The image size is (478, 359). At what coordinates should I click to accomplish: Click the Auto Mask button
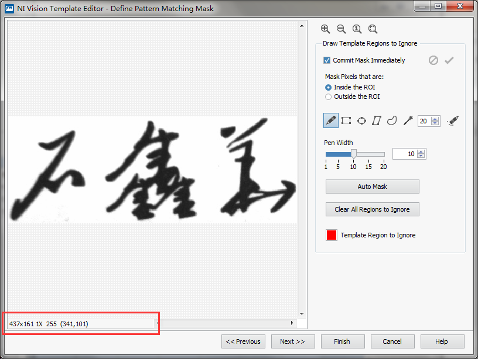[372, 187]
